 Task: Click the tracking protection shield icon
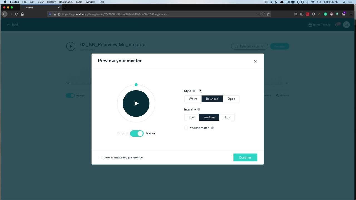click(x=50, y=14)
